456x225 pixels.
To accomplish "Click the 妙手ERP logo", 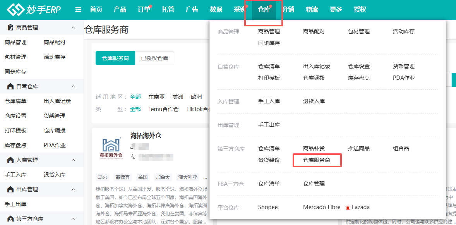I will (34, 10).
